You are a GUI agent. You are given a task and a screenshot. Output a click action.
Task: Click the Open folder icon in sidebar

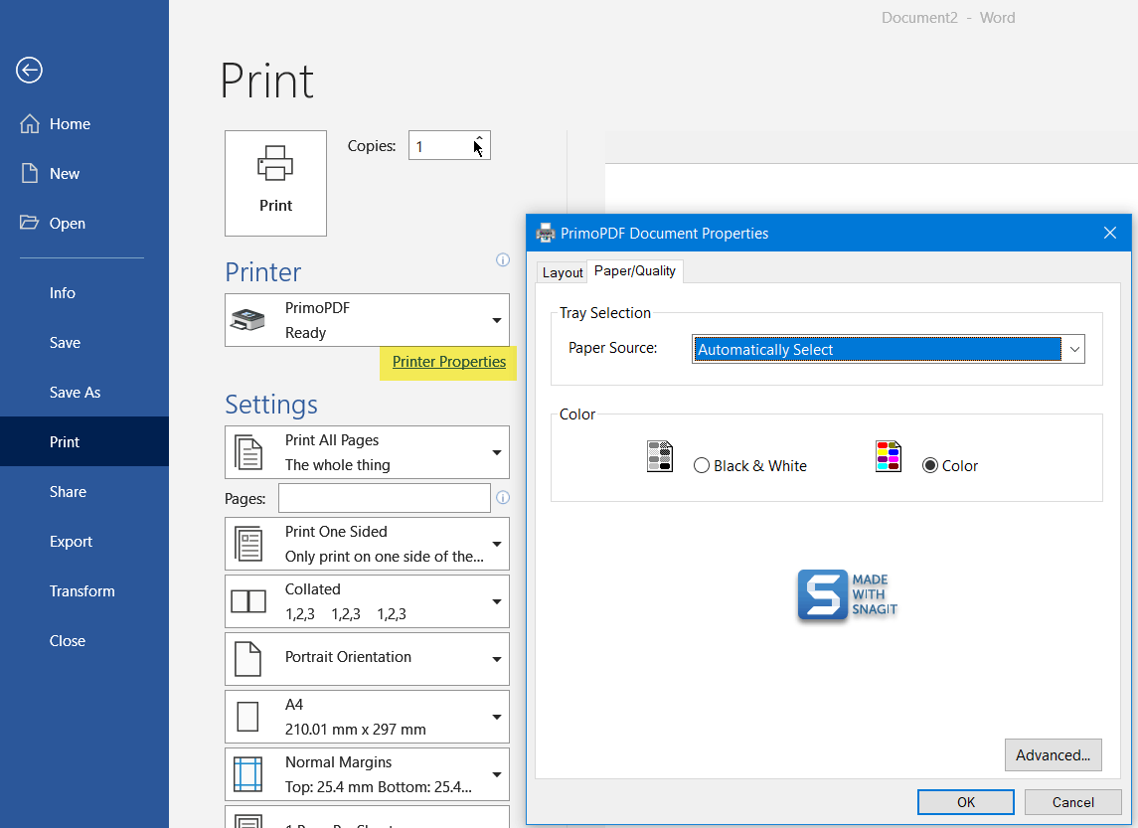pyautogui.click(x=29, y=223)
